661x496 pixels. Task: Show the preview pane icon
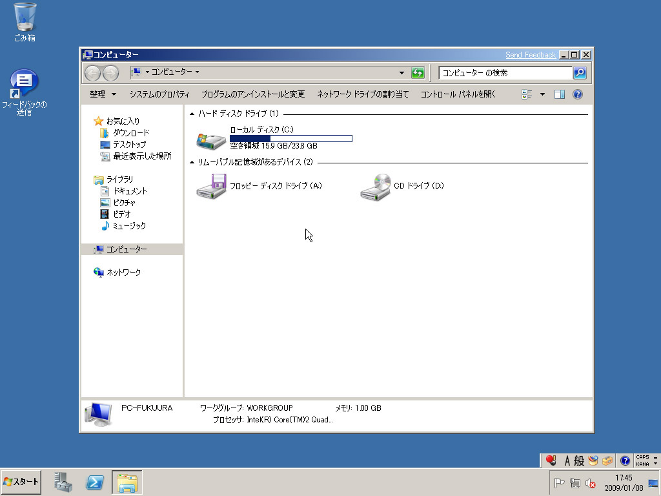click(560, 94)
